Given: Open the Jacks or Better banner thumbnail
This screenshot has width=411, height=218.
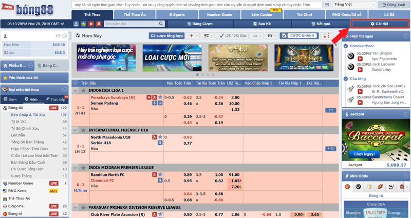Looking at the screenshot, I should (304, 58).
